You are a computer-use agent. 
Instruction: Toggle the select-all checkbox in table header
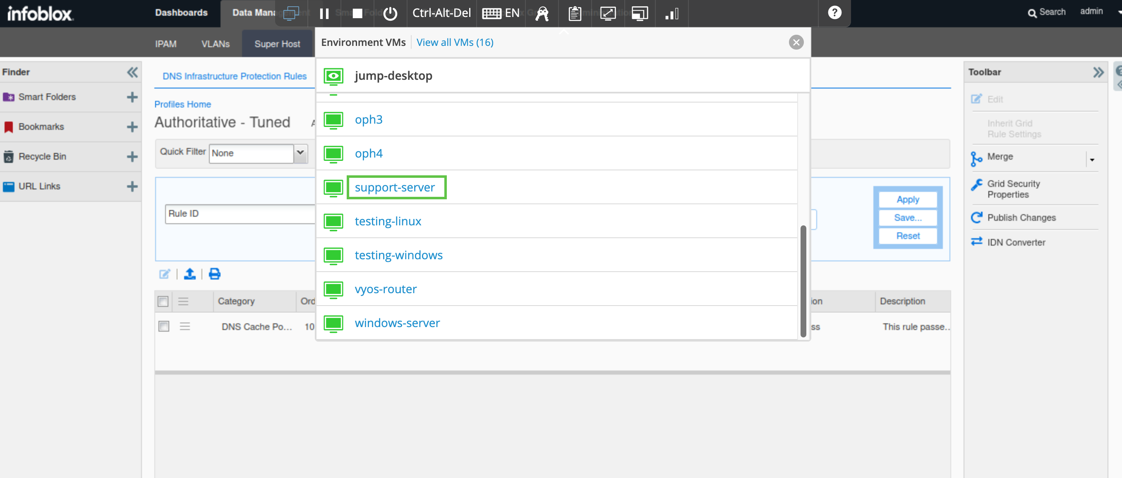[163, 301]
